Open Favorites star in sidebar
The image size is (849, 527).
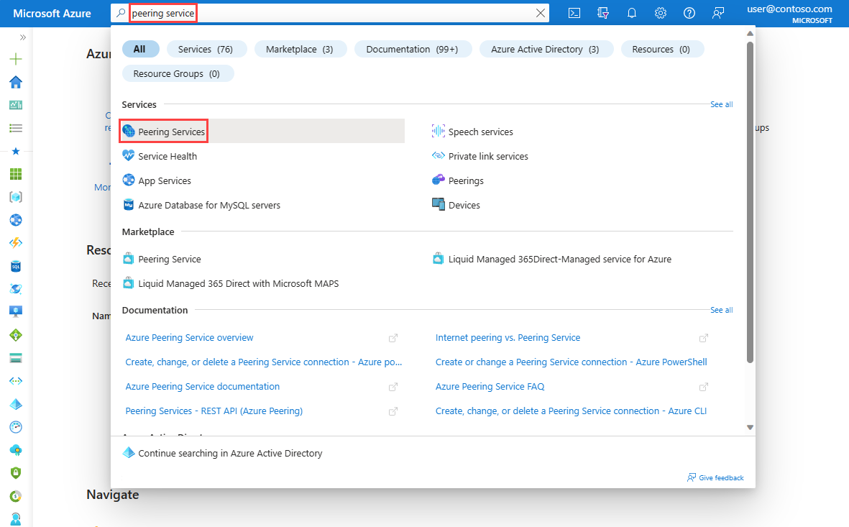pos(16,151)
